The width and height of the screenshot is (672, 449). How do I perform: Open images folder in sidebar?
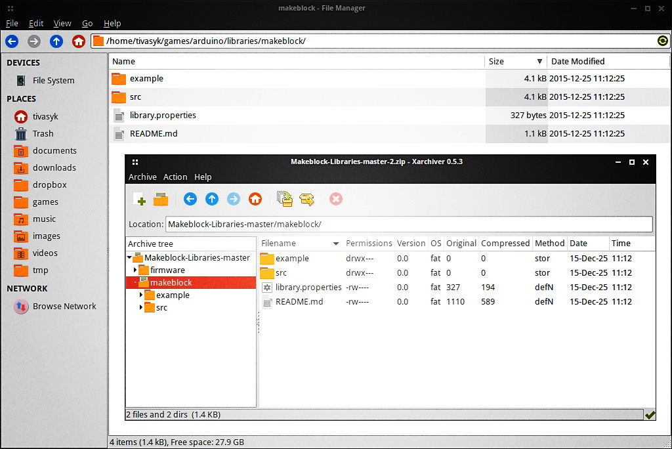pyautogui.click(x=37, y=236)
